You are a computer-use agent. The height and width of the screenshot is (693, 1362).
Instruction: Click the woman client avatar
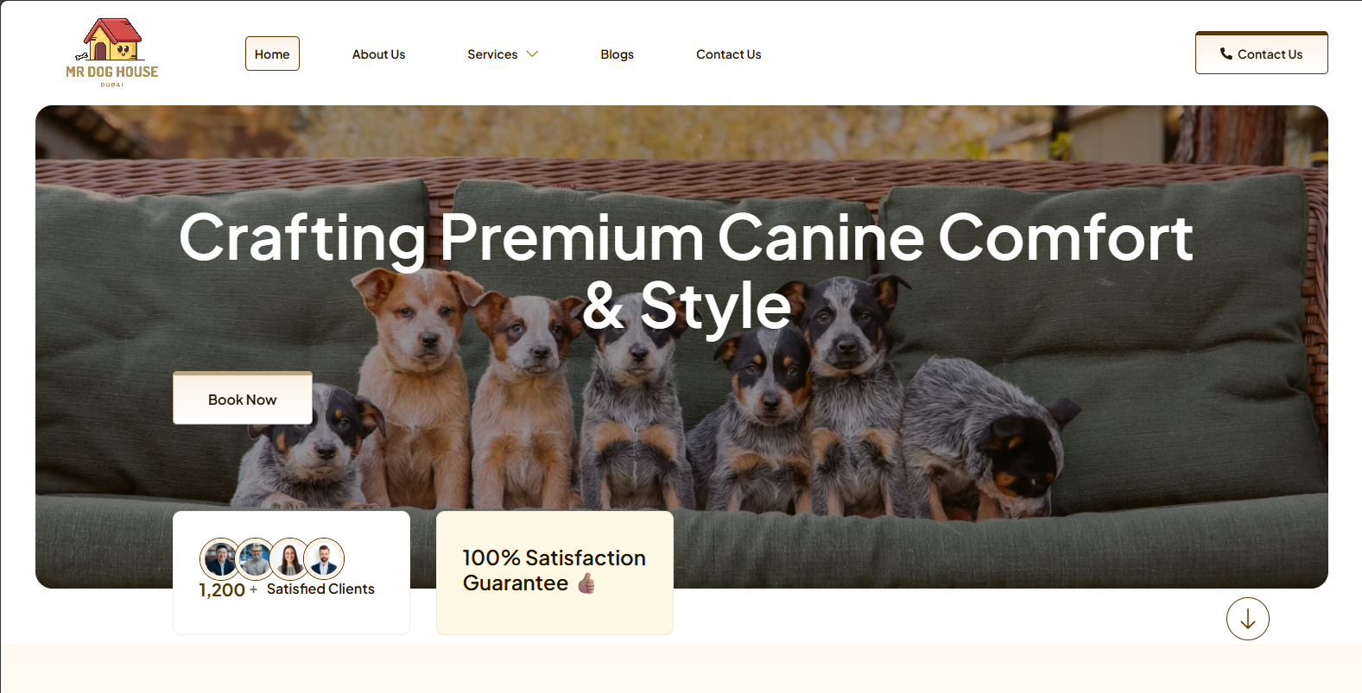[290, 559]
